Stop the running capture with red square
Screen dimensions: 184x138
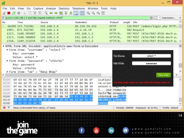point(9,13)
